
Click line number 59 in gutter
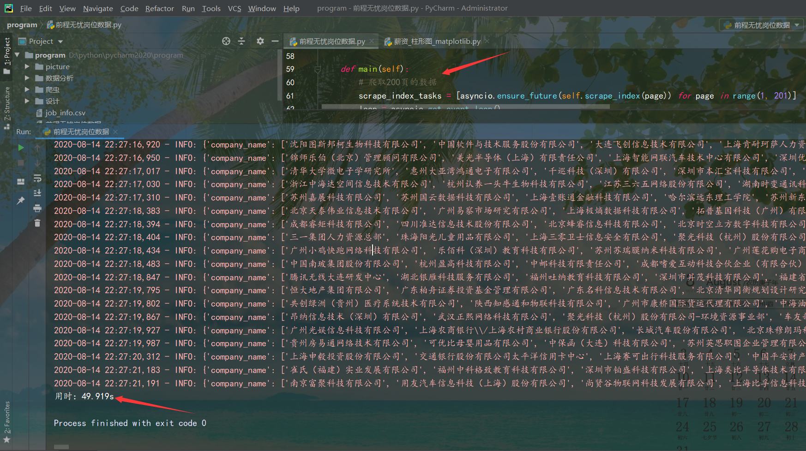click(x=290, y=69)
